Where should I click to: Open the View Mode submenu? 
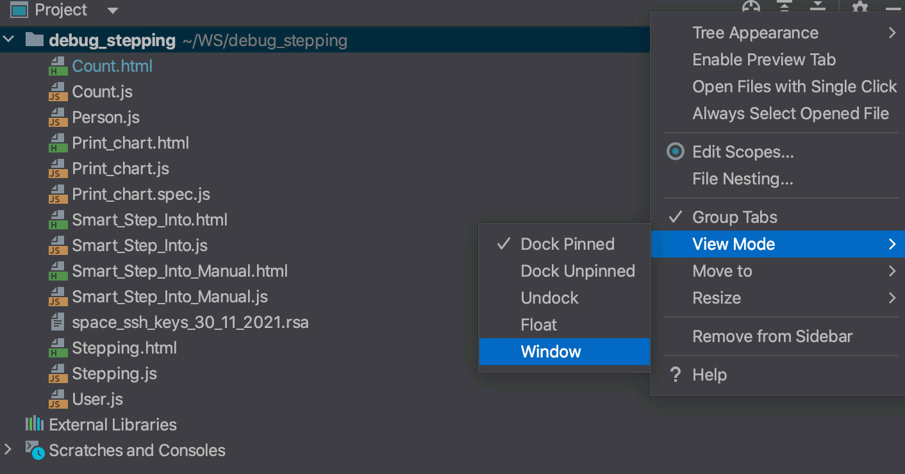click(733, 244)
